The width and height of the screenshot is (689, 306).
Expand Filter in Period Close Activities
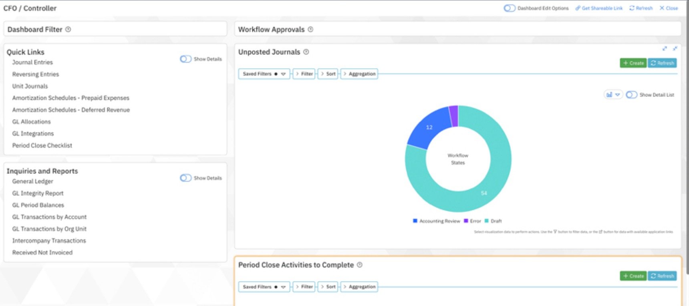[304, 287]
